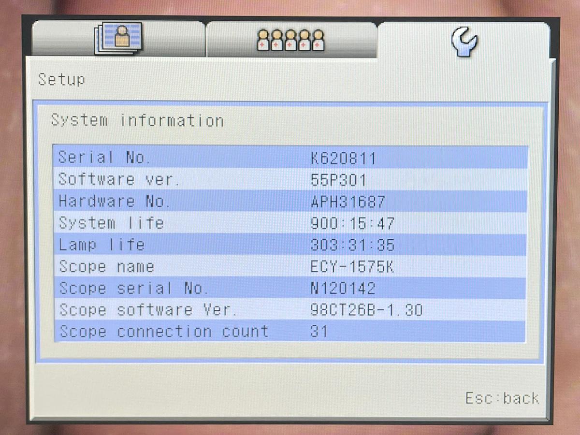The image size is (580, 435).
Task: Click the Software ver. row label
Action: pyautogui.click(x=119, y=179)
